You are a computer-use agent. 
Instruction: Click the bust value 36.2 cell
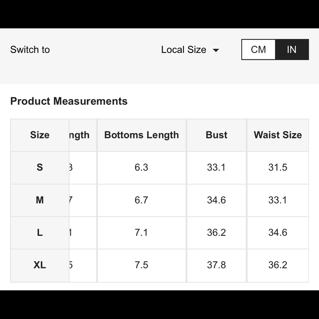[x=216, y=233]
